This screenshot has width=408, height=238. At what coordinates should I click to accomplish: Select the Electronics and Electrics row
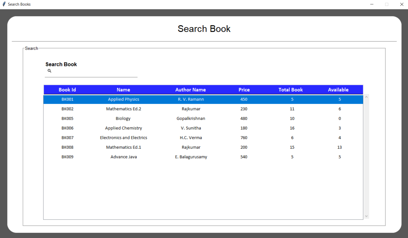coord(123,138)
